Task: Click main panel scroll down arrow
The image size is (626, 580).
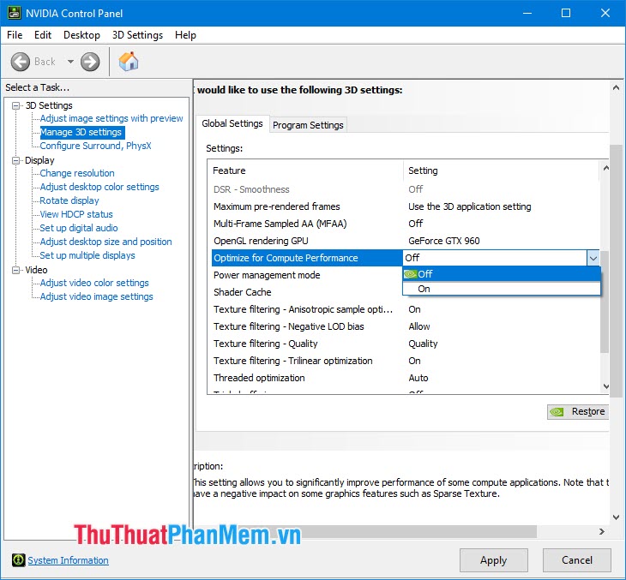Action: [616, 517]
